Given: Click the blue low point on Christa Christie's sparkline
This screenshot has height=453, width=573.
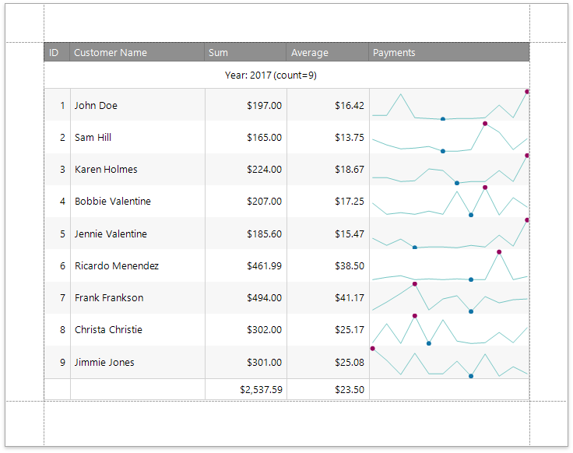Looking at the screenshot, I should [x=429, y=343].
